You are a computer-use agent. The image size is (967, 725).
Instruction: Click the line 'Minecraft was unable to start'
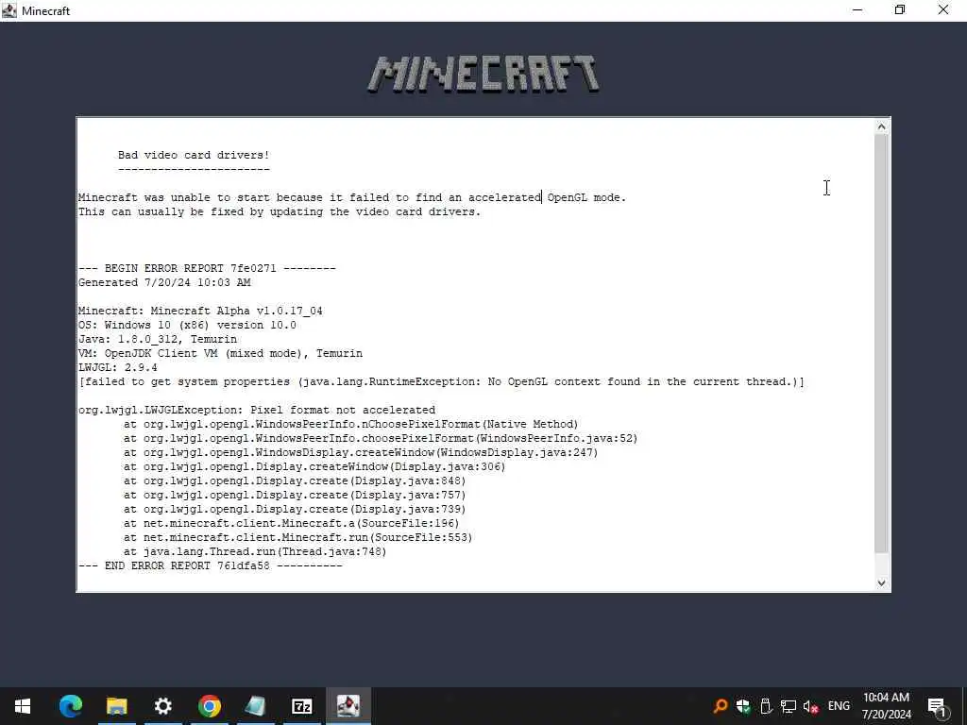[352, 198]
